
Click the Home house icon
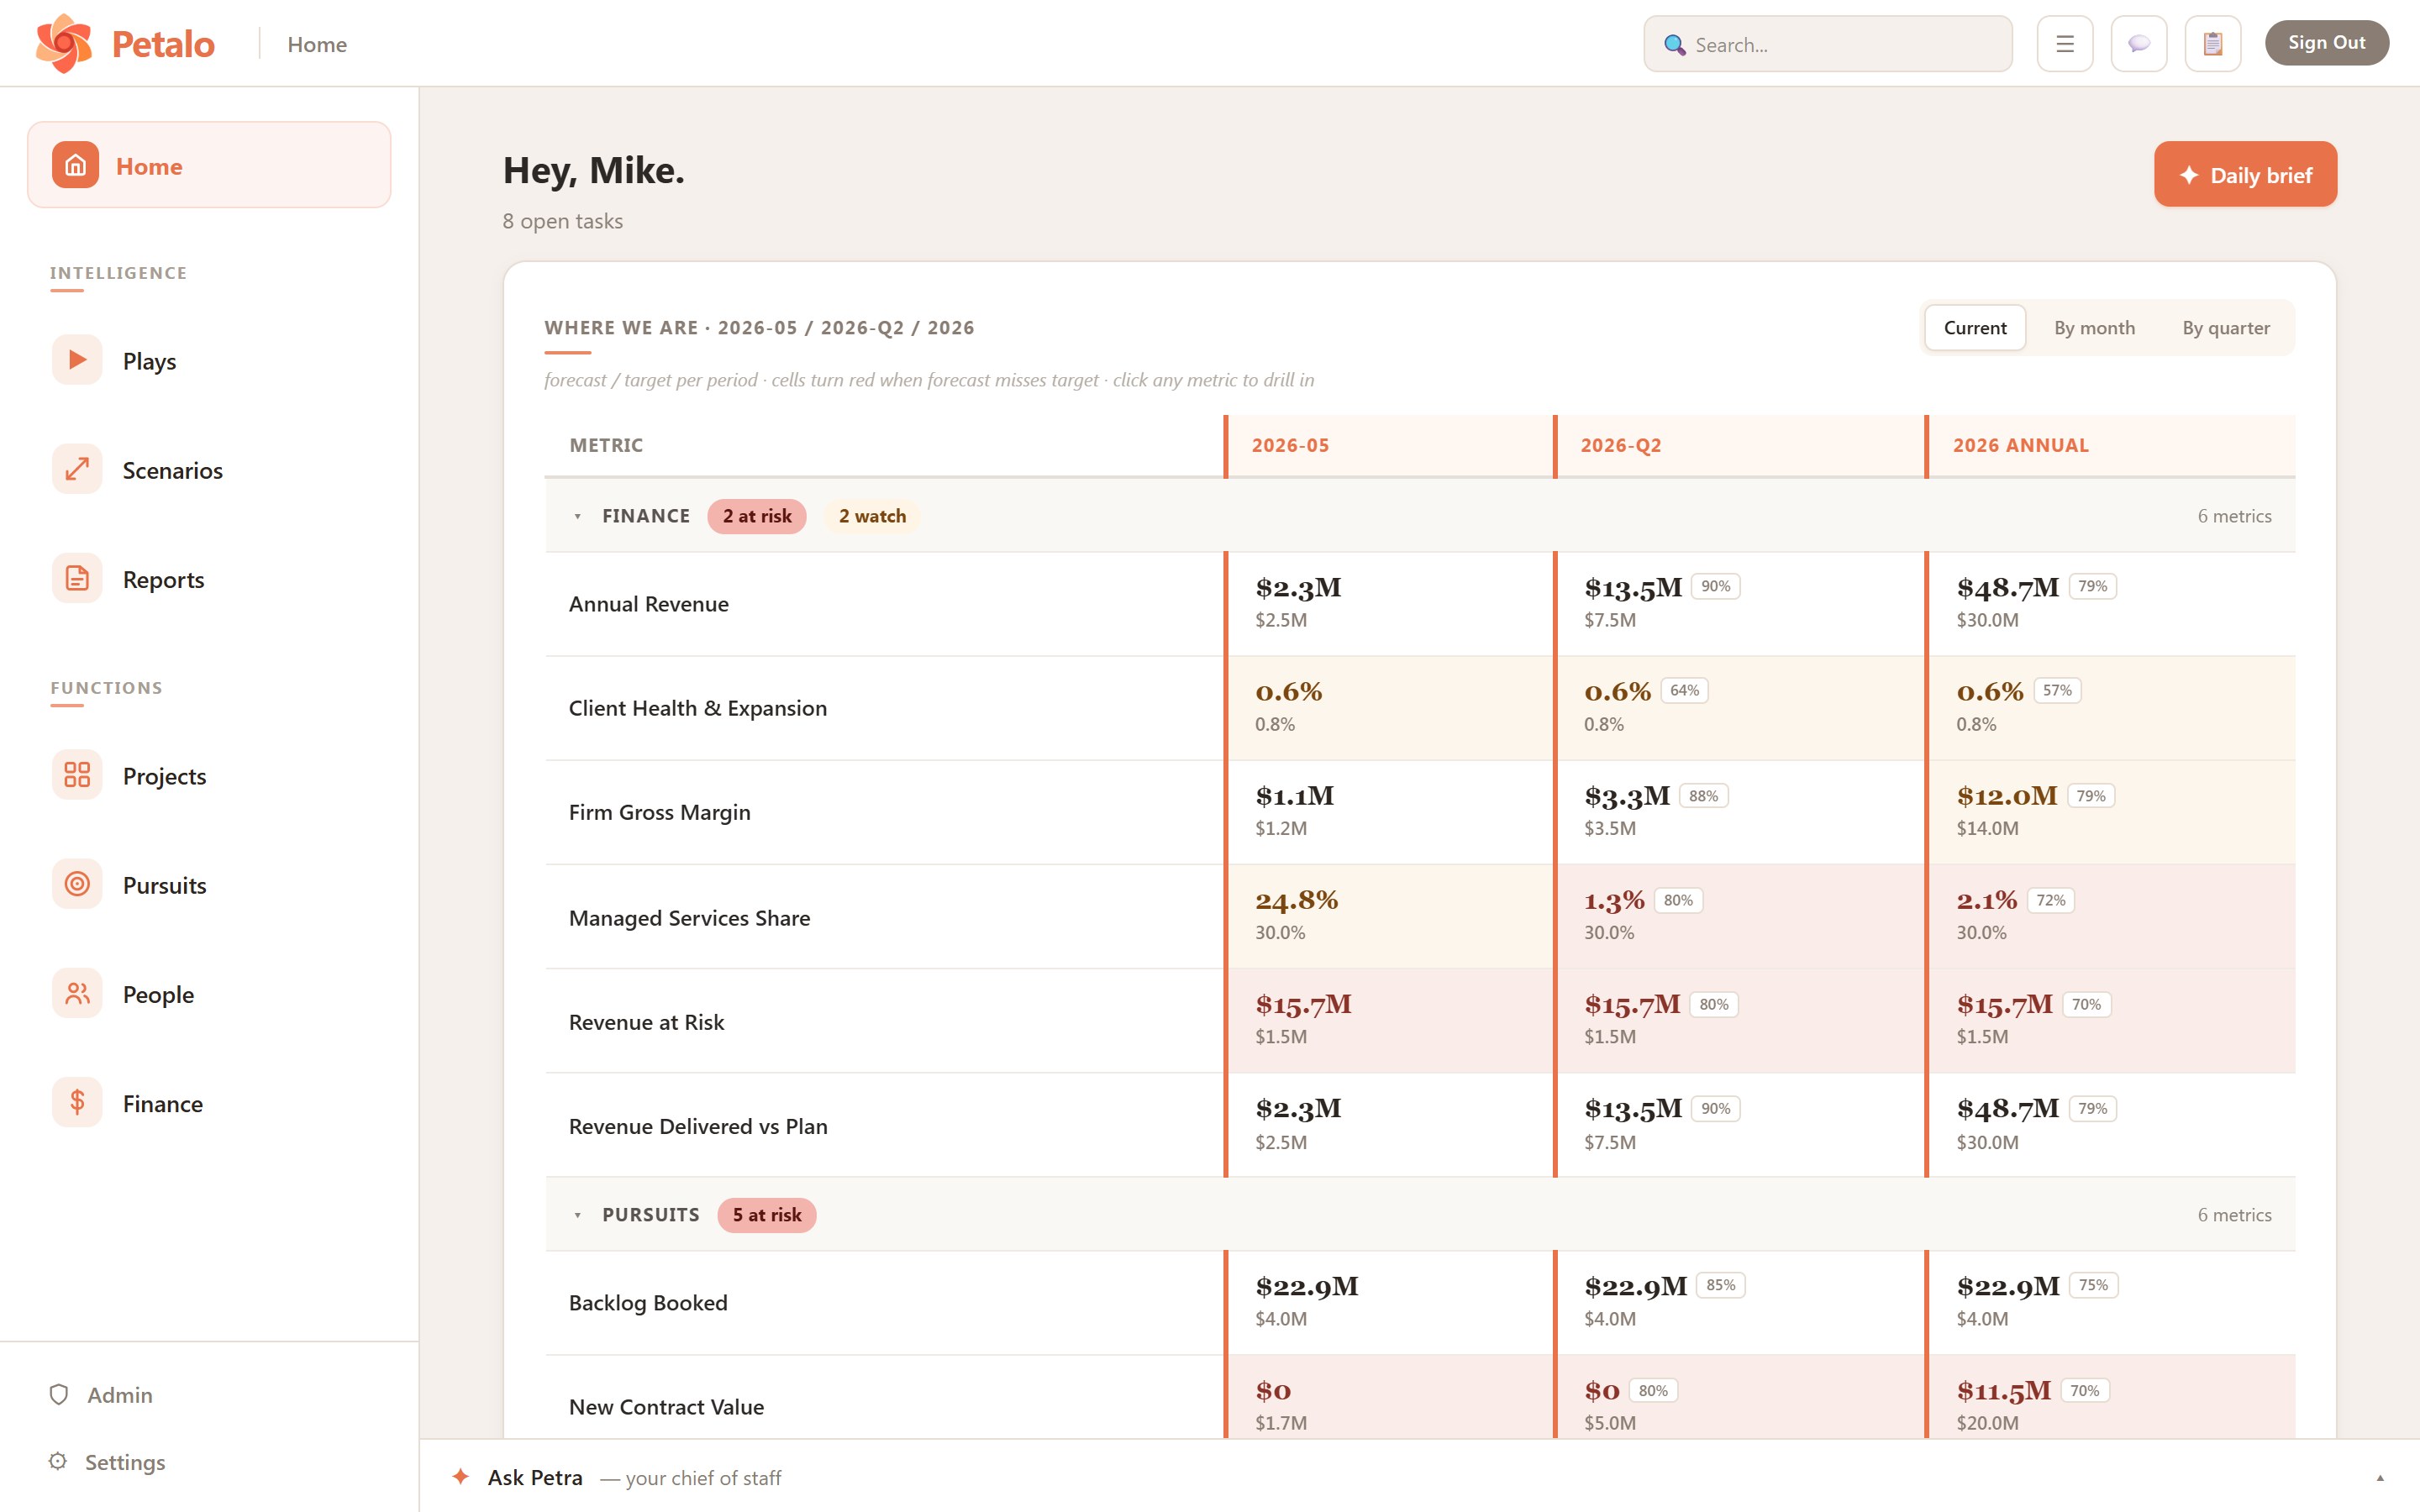click(x=76, y=165)
